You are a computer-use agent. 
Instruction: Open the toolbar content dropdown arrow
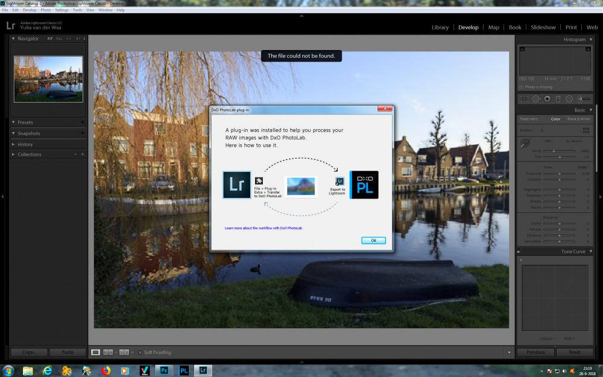509,352
